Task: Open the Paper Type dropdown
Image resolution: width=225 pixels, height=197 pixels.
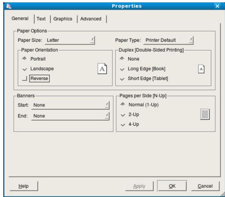Action: tap(169, 40)
